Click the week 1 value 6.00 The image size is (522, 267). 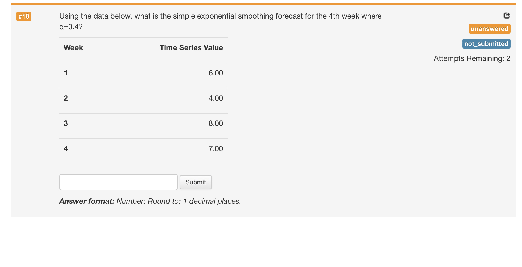click(216, 73)
